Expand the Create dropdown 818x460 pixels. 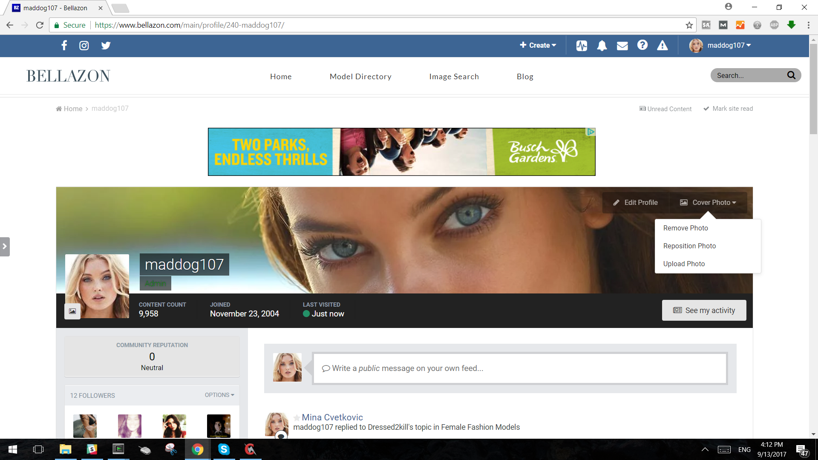pyautogui.click(x=538, y=46)
